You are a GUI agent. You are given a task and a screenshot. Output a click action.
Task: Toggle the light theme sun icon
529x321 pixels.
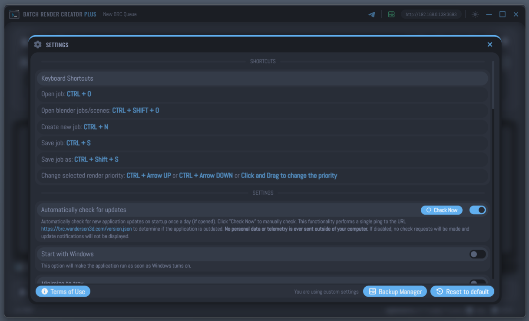[475, 14]
